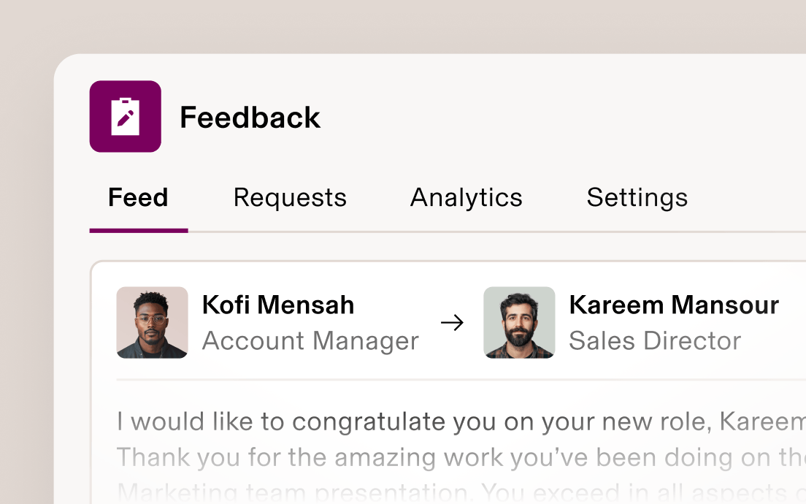The height and width of the screenshot is (504, 806).
Task: Go to the Settings tab
Action: 637,197
